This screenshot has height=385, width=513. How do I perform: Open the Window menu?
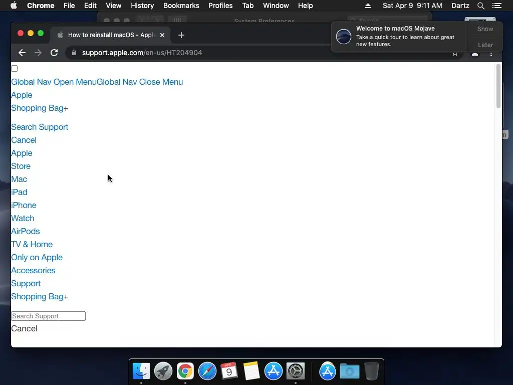[276, 6]
